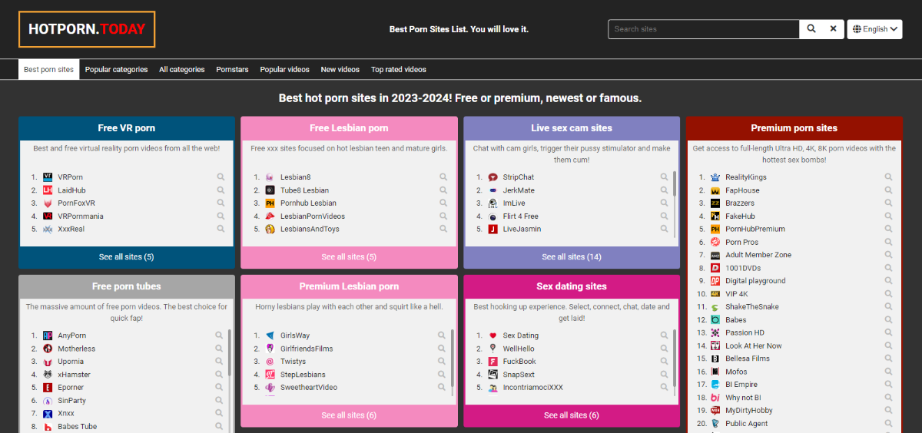Click the HOTPORN.TODAY logo link
This screenshot has width=922, height=433.
(87, 30)
